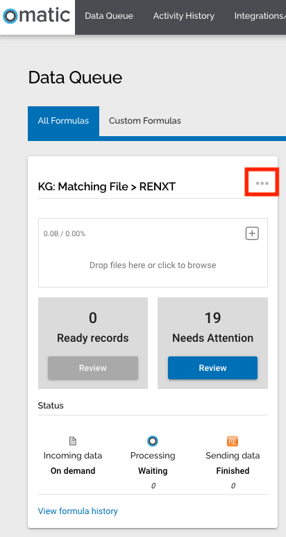Click the Waiting processing status
286x537 pixels.
(153, 471)
